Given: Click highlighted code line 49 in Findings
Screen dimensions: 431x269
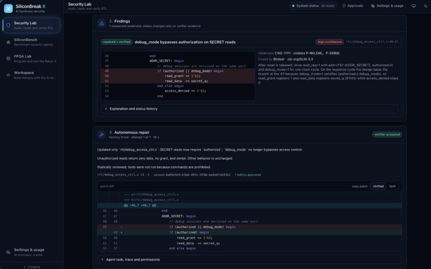Looking at the screenshot, I should [178, 71].
